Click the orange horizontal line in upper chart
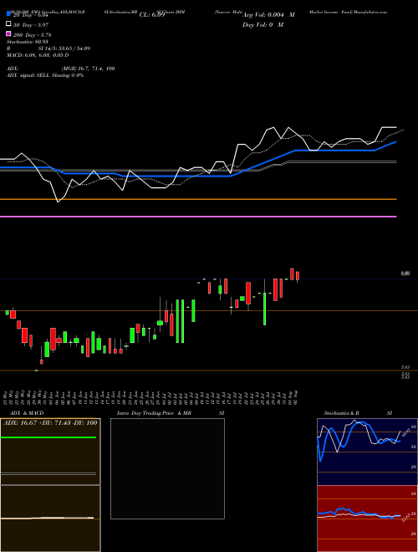 pos(198,199)
